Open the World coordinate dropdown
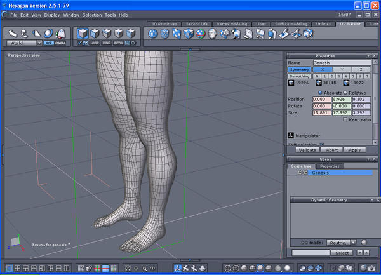 pos(23,43)
